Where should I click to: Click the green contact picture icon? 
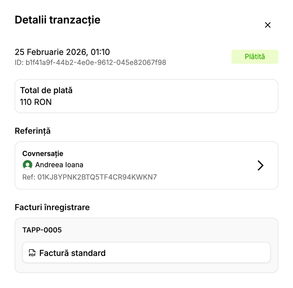tap(27, 165)
